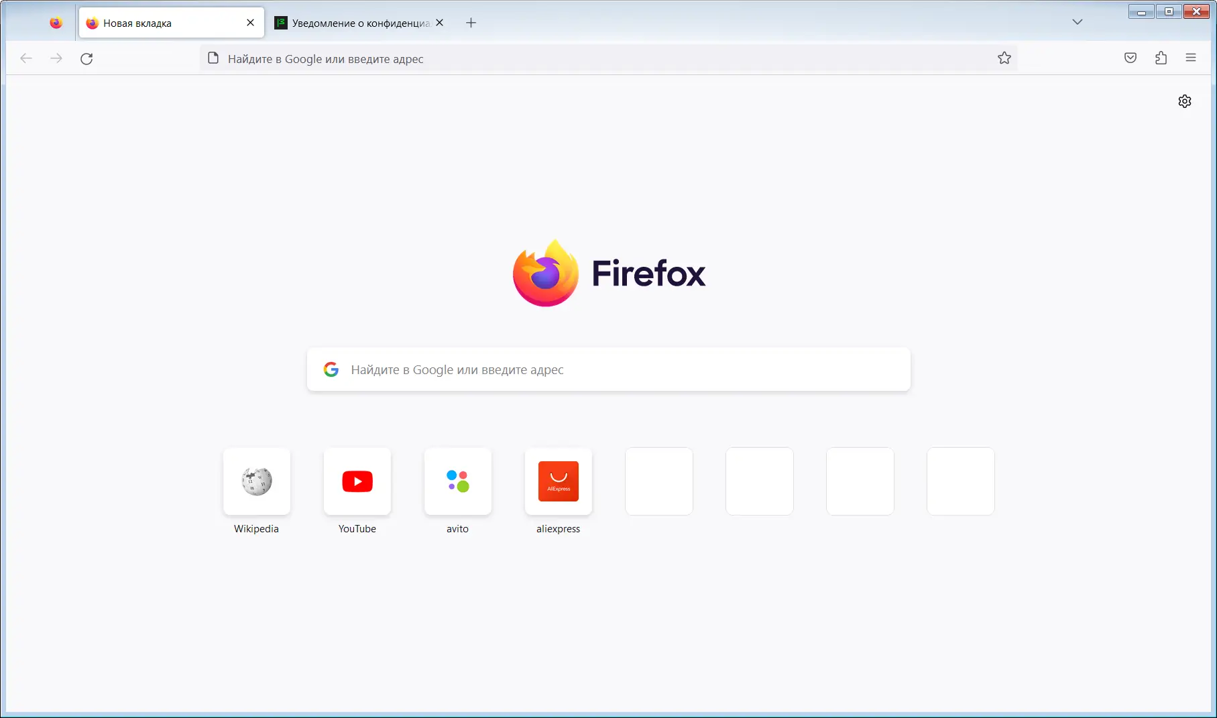Open a new tab with the plus button
This screenshot has width=1217, height=718.
click(471, 23)
